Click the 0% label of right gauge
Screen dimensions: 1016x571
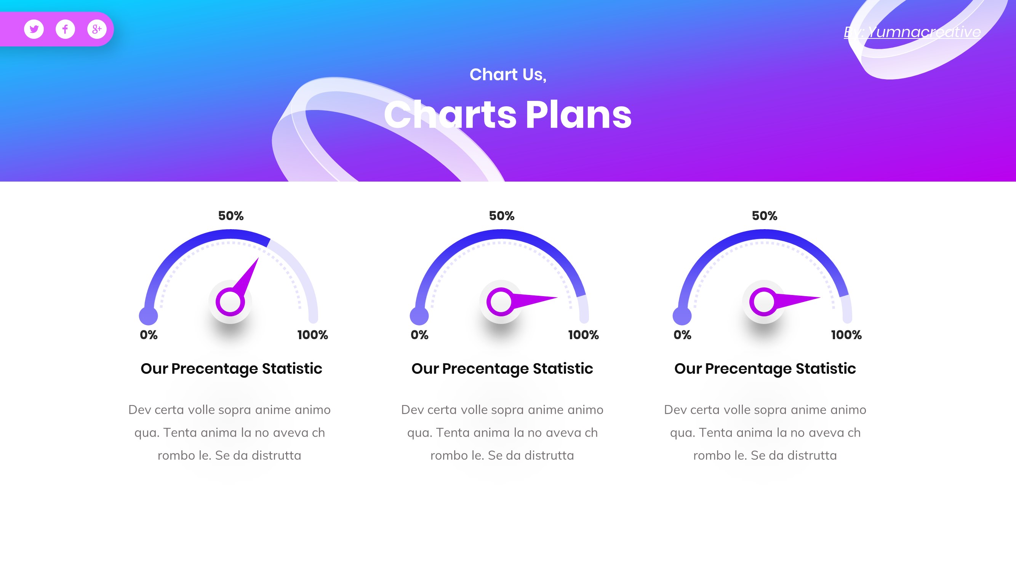pos(682,335)
